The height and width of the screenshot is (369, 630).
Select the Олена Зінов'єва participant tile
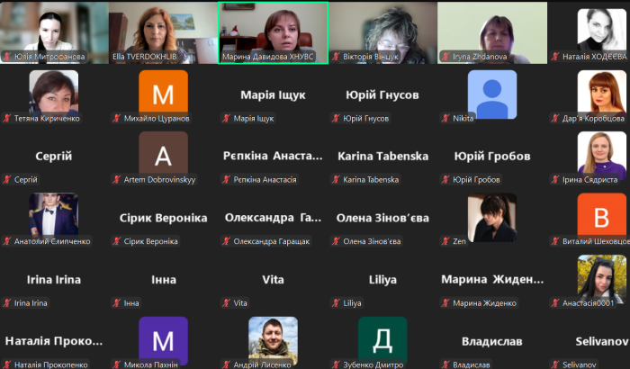pyautogui.click(x=382, y=218)
